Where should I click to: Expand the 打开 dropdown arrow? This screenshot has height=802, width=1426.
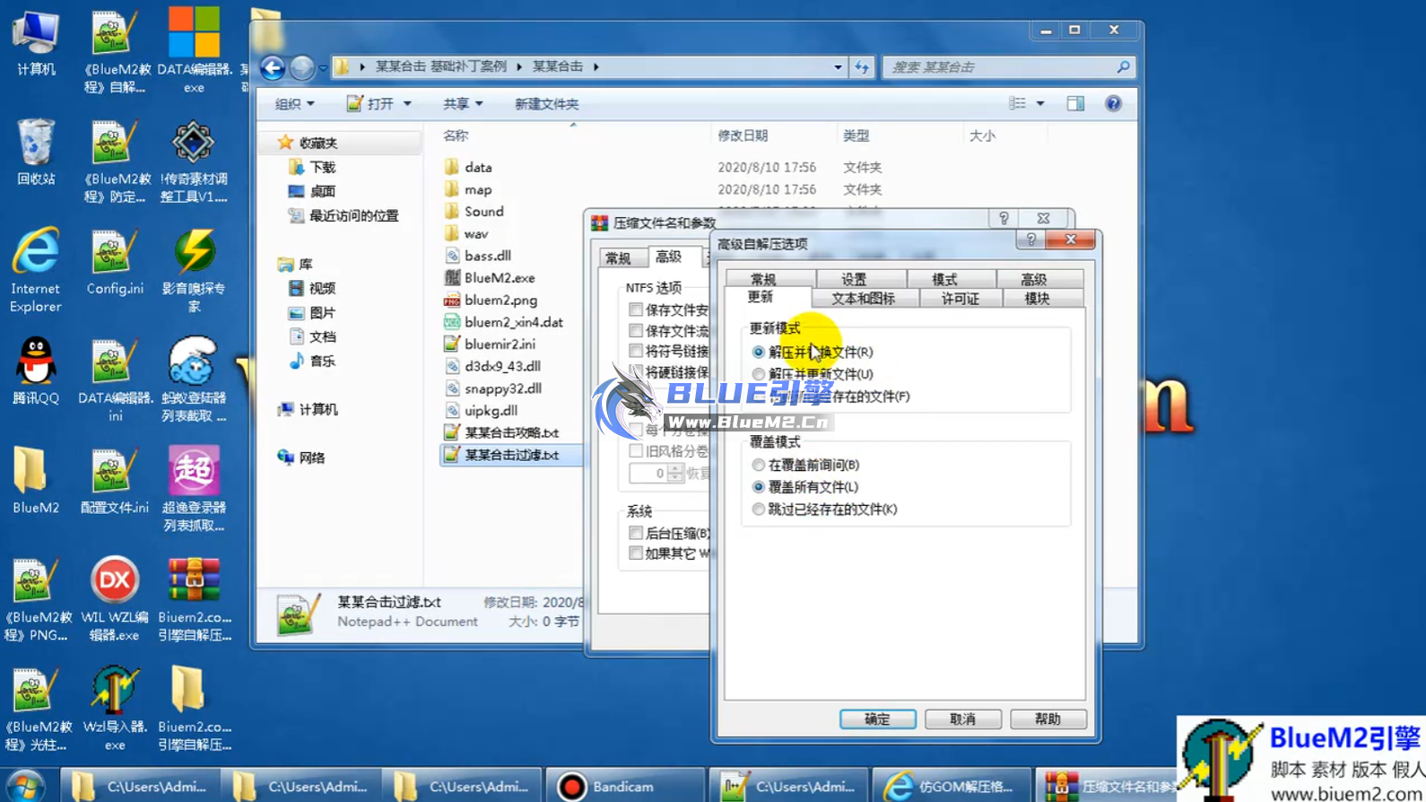407,104
